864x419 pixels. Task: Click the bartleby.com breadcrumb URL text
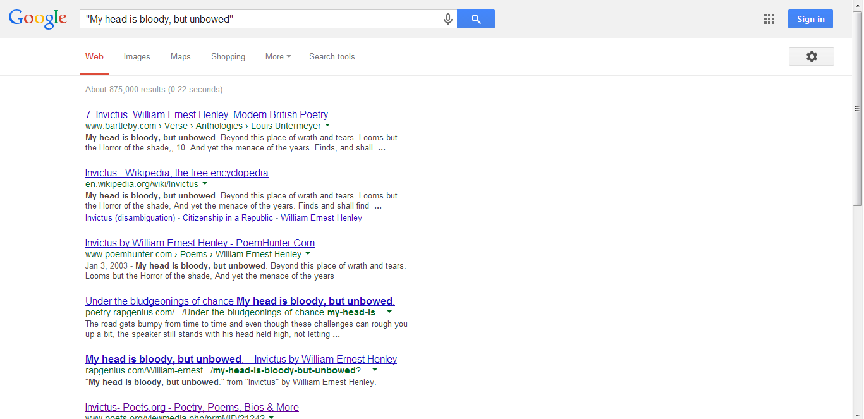pyautogui.click(x=203, y=126)
